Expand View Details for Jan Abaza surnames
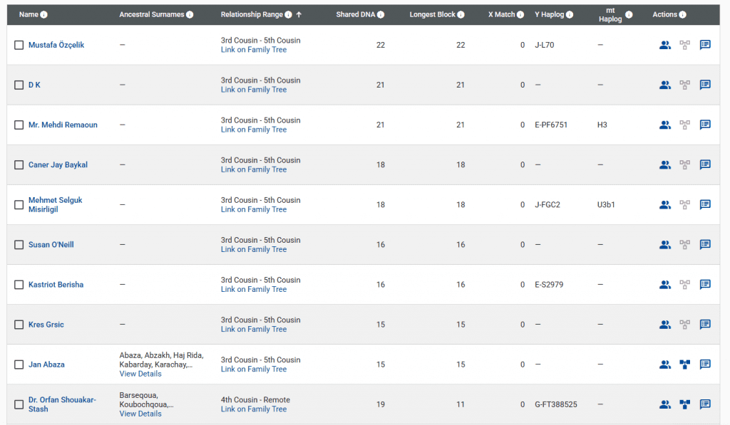The height and width of the screenshot is (425, 730). point(140,374)
